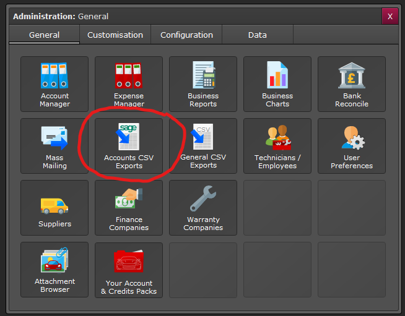Open Accounts CSV Exports (Sage icon)
The height and width of the screenshot is (316, 405).
[x=129, y=146]
